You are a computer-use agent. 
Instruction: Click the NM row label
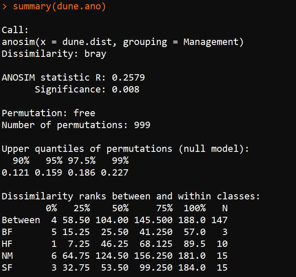coord(7,256)
